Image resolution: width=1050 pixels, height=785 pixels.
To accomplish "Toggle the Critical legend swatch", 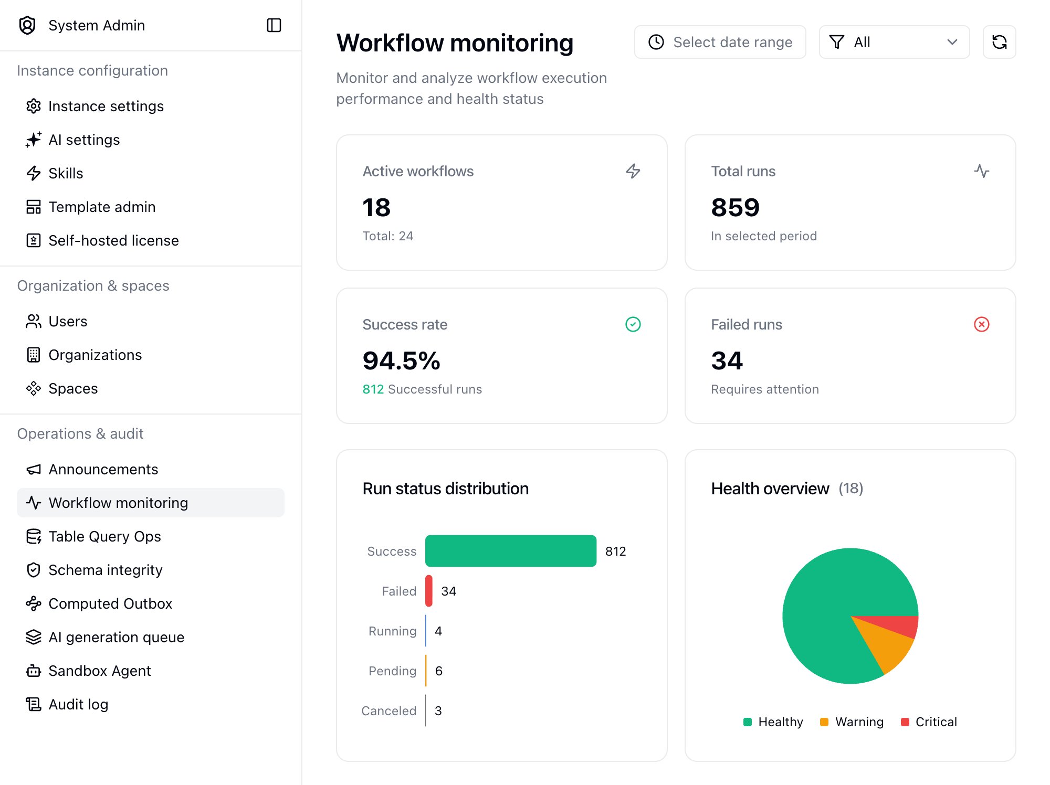I will pos(905,722).
